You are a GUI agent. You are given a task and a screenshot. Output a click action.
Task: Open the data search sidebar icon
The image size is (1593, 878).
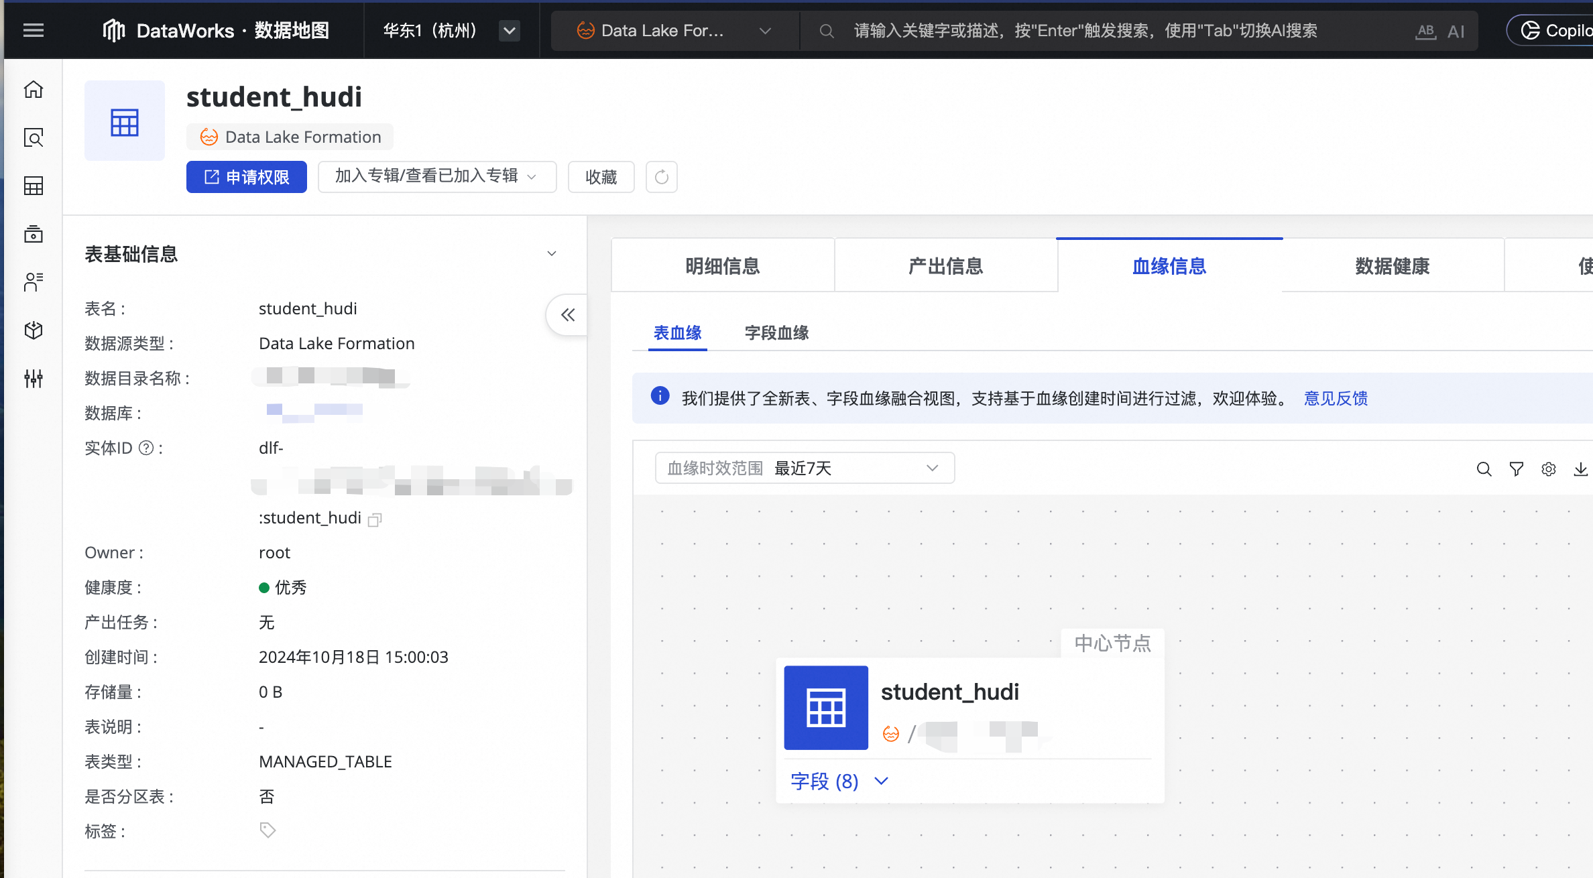click(x=34, y=137)
